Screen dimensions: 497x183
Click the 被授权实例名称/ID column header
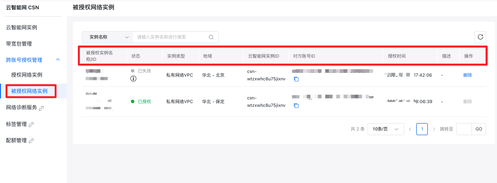coord(99,56)
